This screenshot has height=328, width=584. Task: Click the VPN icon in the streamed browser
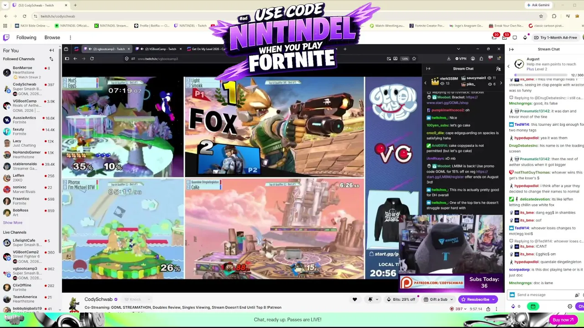tap(461, 58)
